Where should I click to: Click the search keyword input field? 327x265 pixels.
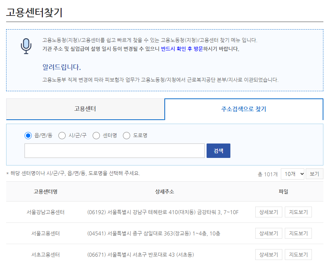coord(114,151)
